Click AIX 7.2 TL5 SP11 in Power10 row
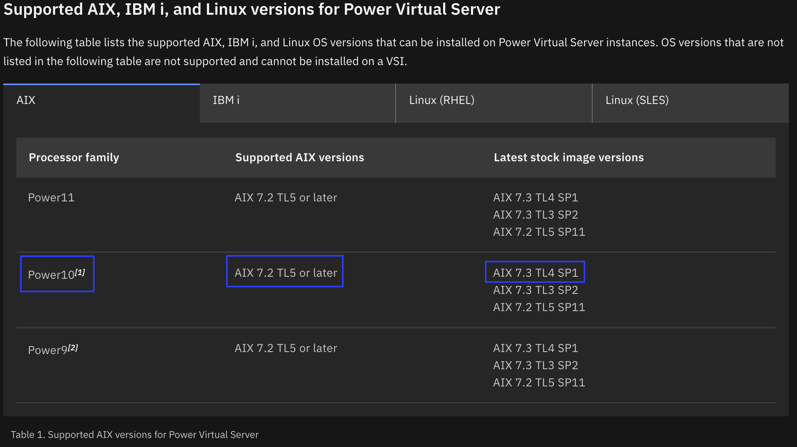This screenshot has width=797, height=447. pos(539,307)
